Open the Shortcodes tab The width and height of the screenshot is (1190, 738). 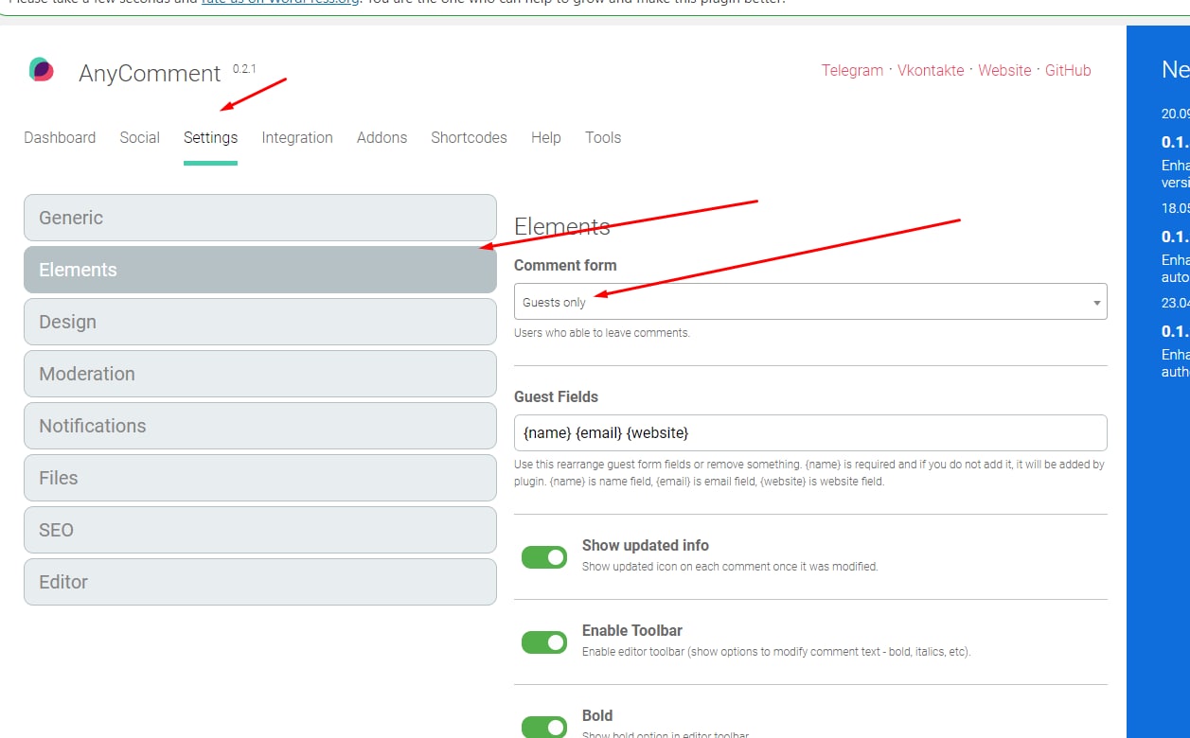point(469,137)
